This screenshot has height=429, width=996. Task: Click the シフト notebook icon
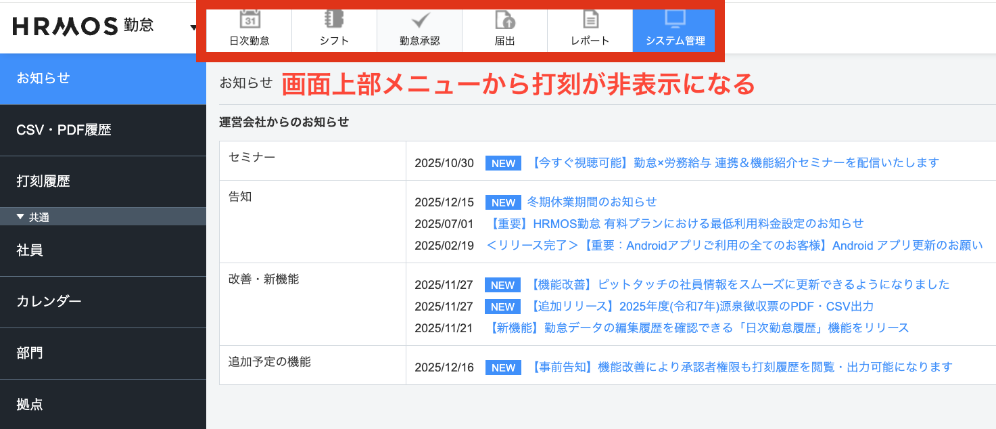pos(334,20)
